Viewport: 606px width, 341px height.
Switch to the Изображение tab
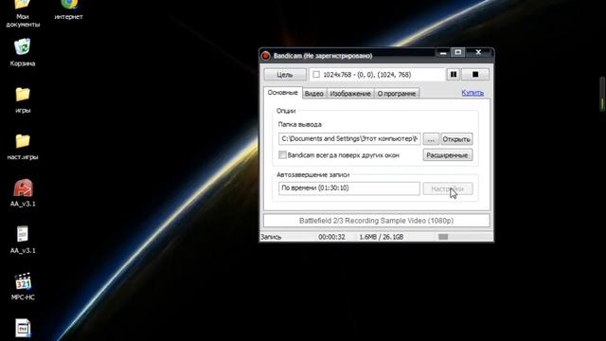click(350, 94)
